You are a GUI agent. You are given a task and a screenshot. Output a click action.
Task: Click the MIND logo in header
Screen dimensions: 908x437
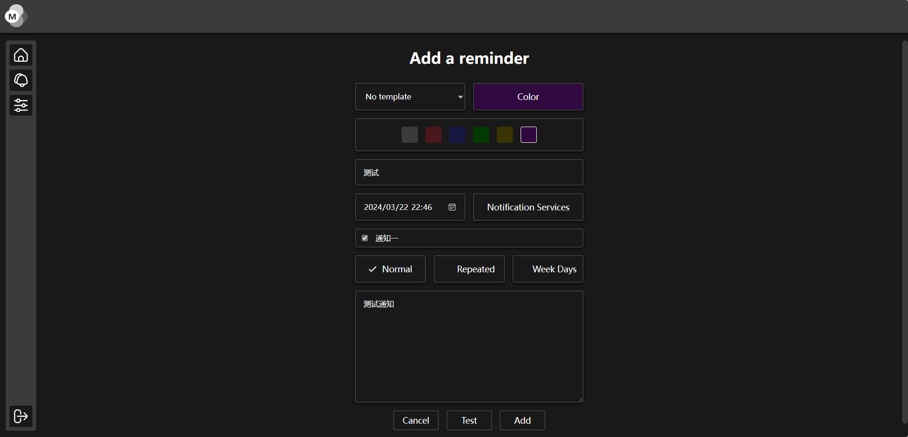[15, 16]
